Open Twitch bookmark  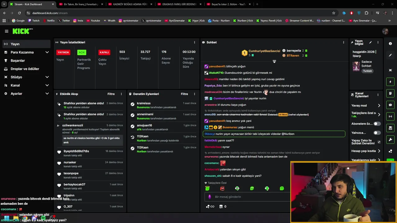point(34,21)
